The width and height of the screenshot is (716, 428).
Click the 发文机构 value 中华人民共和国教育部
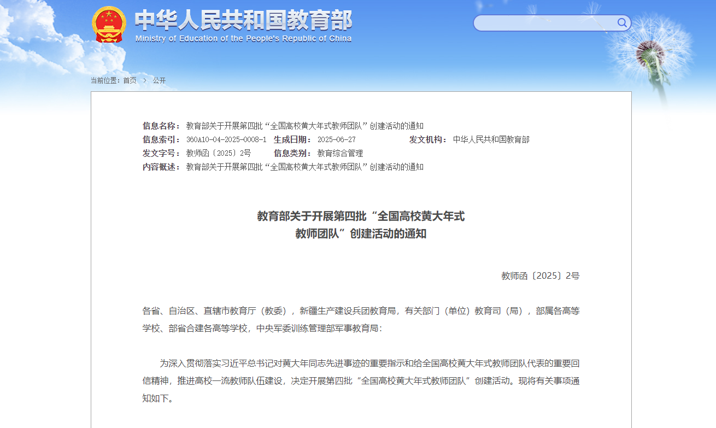pyautogui.click(x=491, y=140)
